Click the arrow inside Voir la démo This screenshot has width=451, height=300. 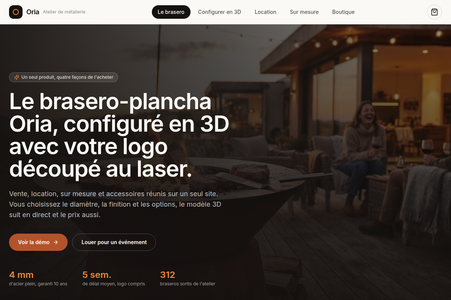(x=56, y=242)
